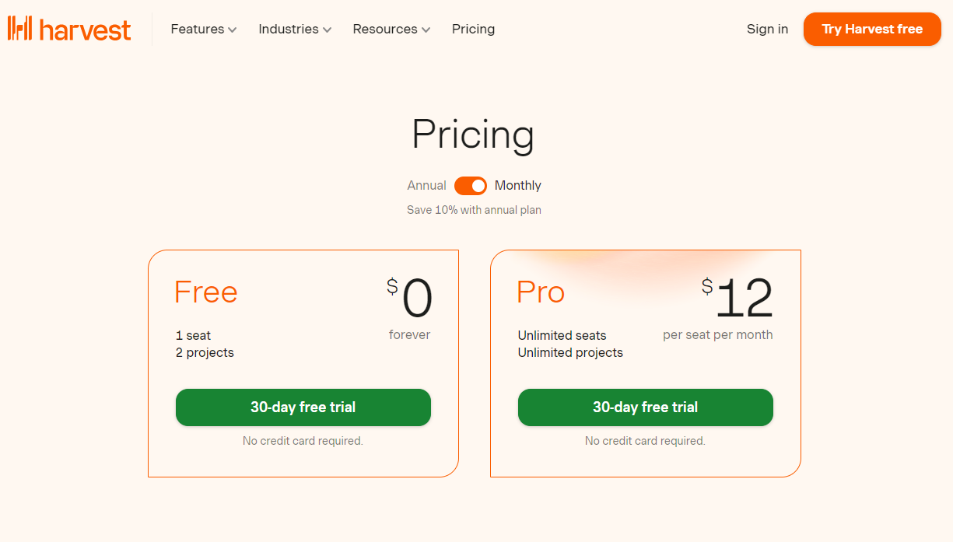This screenshot has width=953, height=542.
Task: Click the harvest wordmark in header
Action: pos(85,30)
